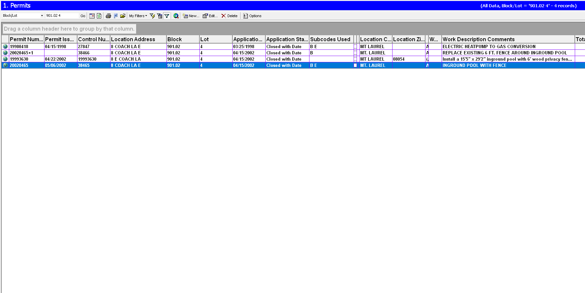
Task: Click the Go button
Action: (x=83, y=16)
